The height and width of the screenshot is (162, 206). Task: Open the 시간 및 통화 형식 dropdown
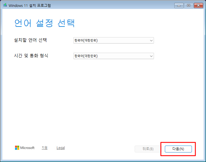(114, 56)
